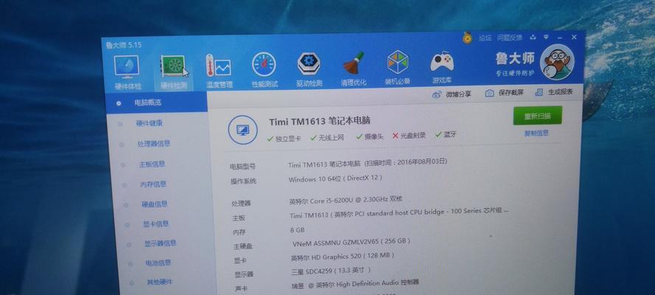Select 硬盘信息 in the sidebar
Viewport: 655px width, 295px height.
(154, 204)
